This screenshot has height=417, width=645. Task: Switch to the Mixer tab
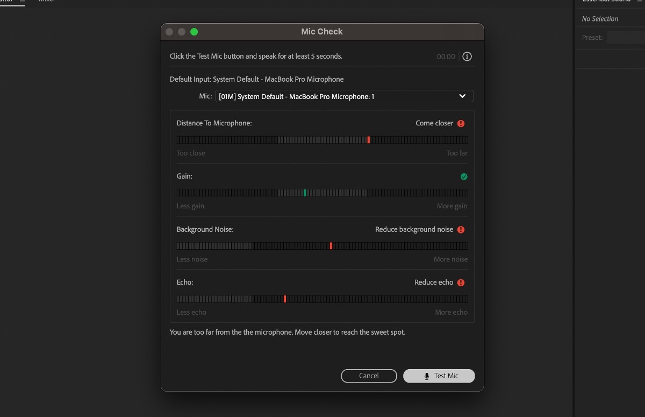[x=46, y=2]
